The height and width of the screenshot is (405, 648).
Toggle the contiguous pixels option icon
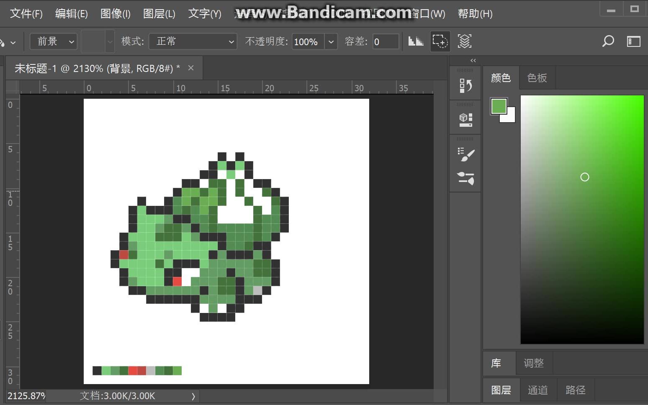point(440,41)
